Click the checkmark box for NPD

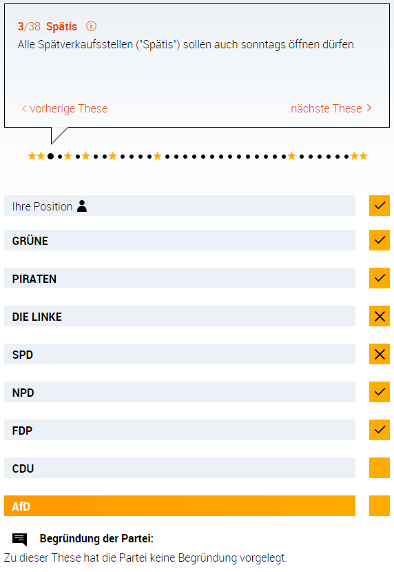pos(380,392)
